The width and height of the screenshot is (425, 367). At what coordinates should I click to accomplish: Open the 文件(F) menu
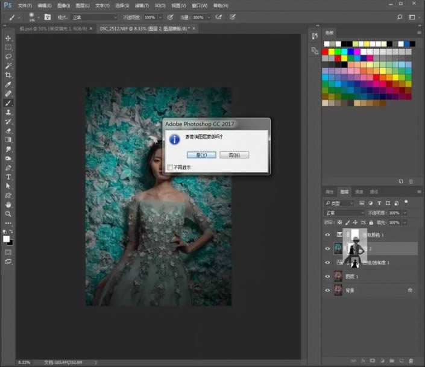coord(25,5)
